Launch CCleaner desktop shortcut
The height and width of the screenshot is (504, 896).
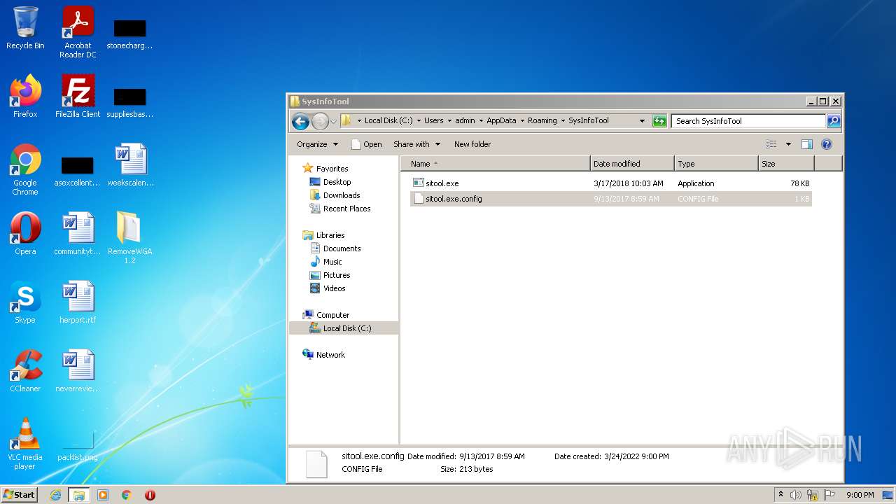click(x=25, y=371)
